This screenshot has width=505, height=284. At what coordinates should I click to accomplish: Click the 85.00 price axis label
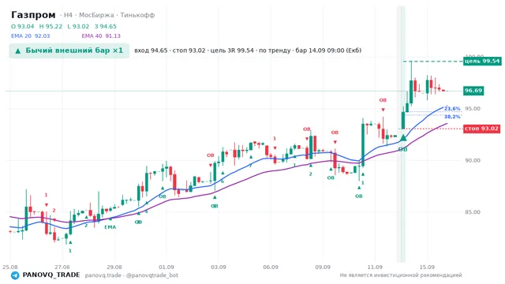473,212
